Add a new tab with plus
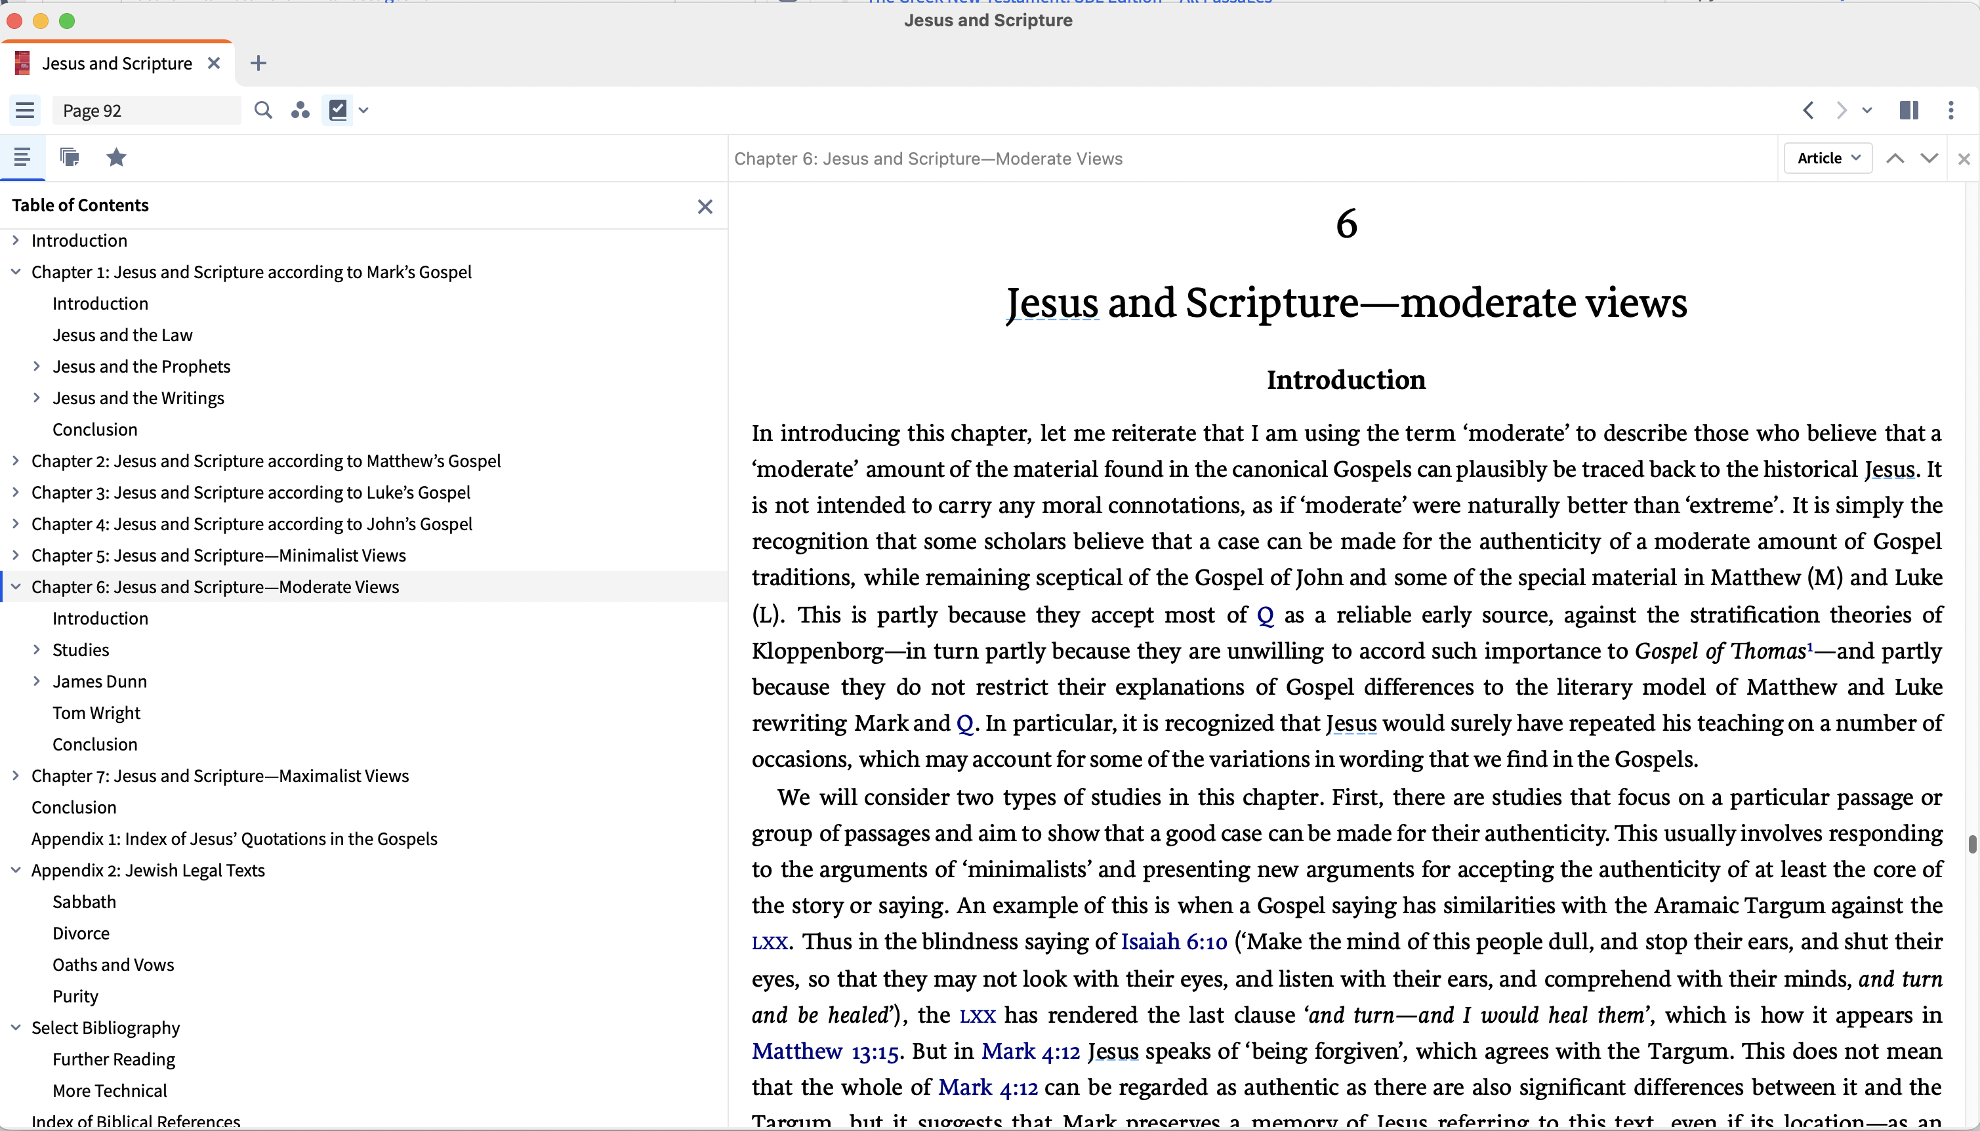1980x1131 pixels. pyautogui.click(x=258, y=63)
